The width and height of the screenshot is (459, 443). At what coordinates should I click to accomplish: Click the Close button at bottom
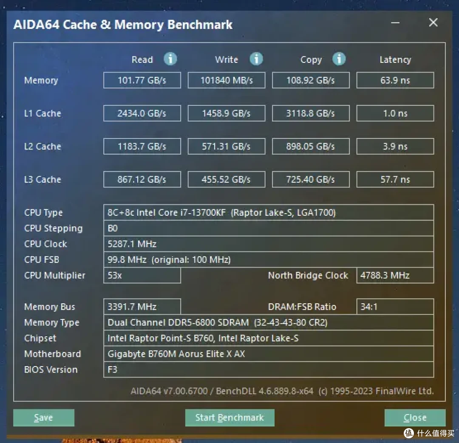coord(415,418)
